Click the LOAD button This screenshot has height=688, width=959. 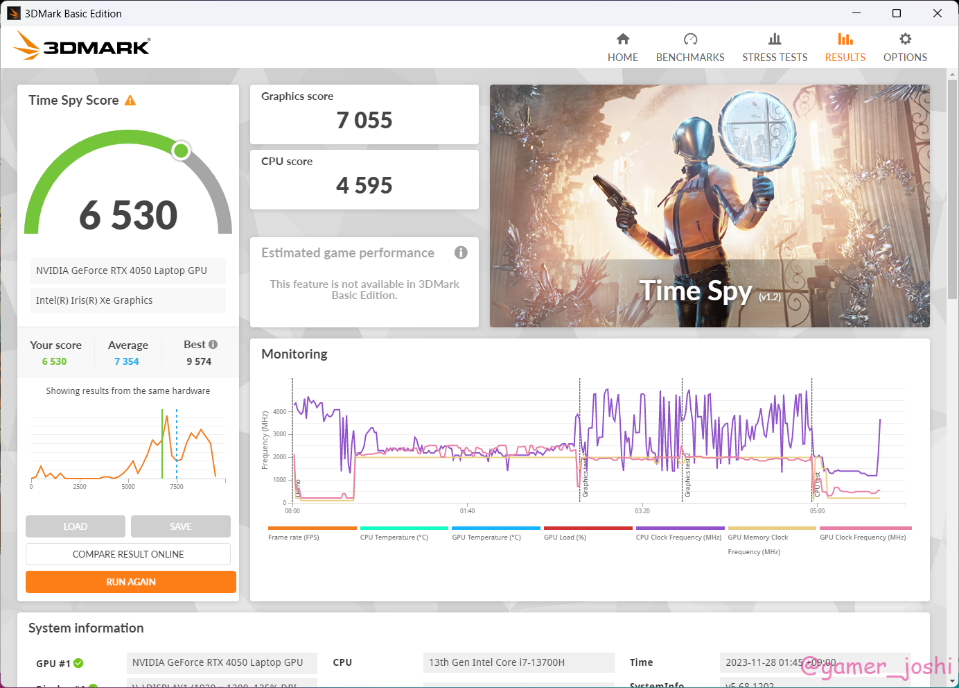pyautogui.click(x=76, y=526)
